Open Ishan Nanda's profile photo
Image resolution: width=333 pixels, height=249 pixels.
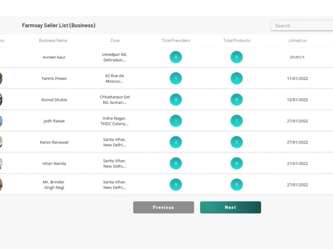pos(1,163)
